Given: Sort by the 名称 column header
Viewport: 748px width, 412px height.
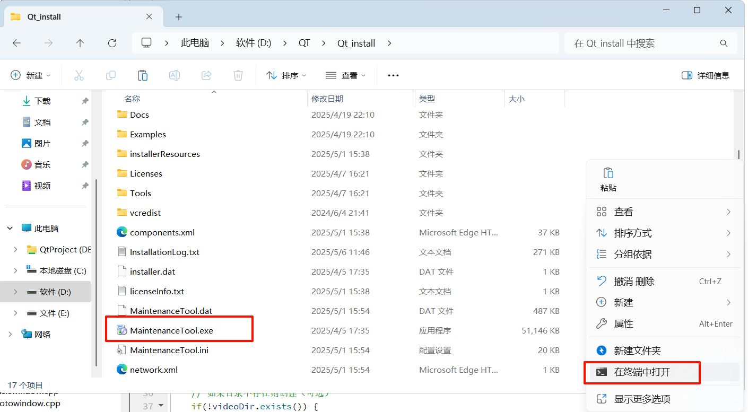Looking at the screenshot, I should (132, 99).
